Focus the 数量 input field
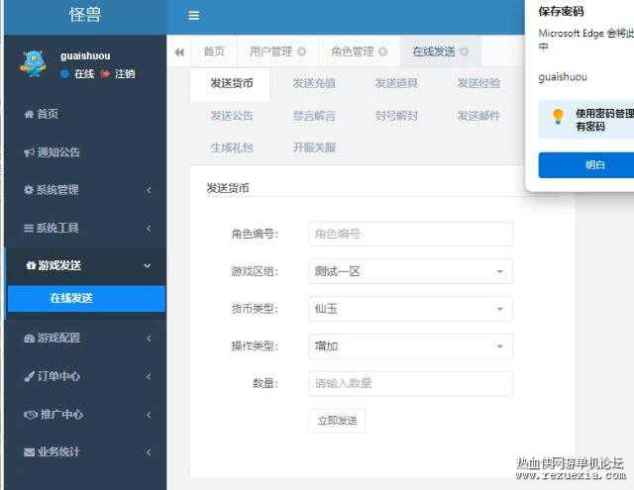 pyautogui.click(x=411, y=383)
